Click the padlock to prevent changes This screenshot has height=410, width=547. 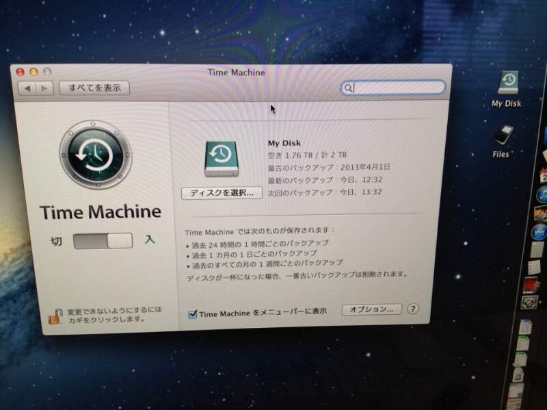(x=55, y=315)
